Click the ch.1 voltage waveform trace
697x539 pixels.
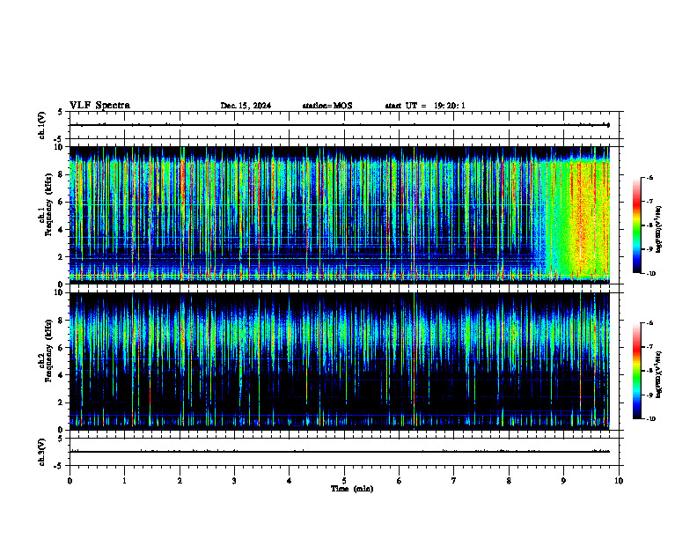click(x=339, y=125)
